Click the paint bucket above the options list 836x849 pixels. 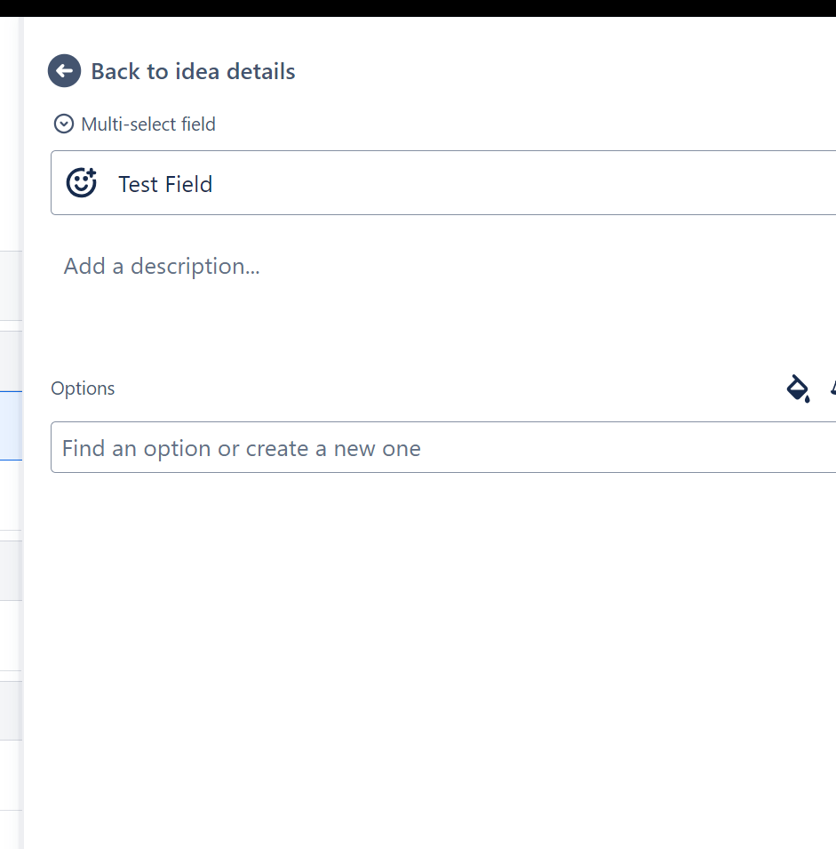click(x=797, y=388)
